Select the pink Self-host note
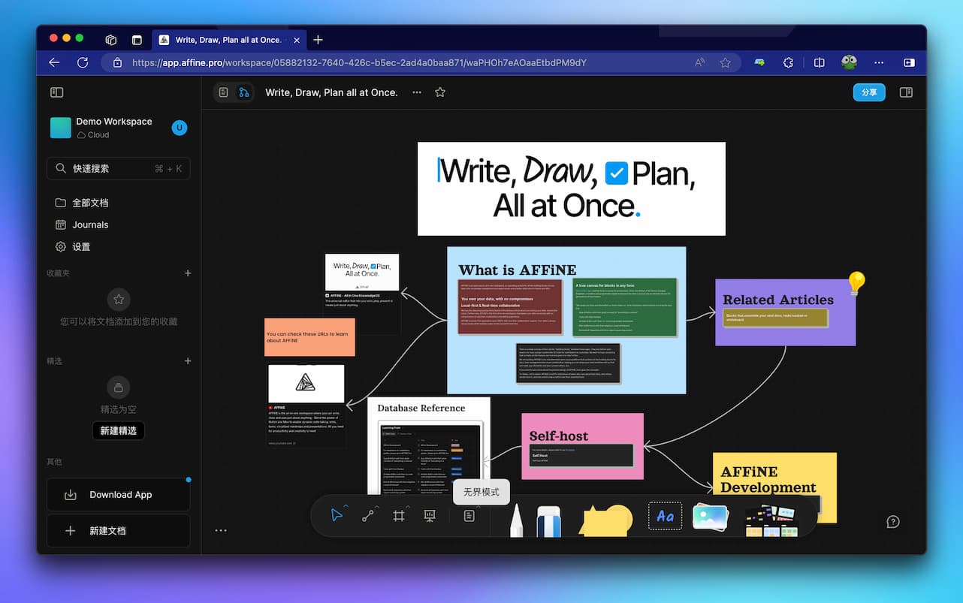This screenshot has height=603, width=963. pyautogui.click(x=582, y=446)
